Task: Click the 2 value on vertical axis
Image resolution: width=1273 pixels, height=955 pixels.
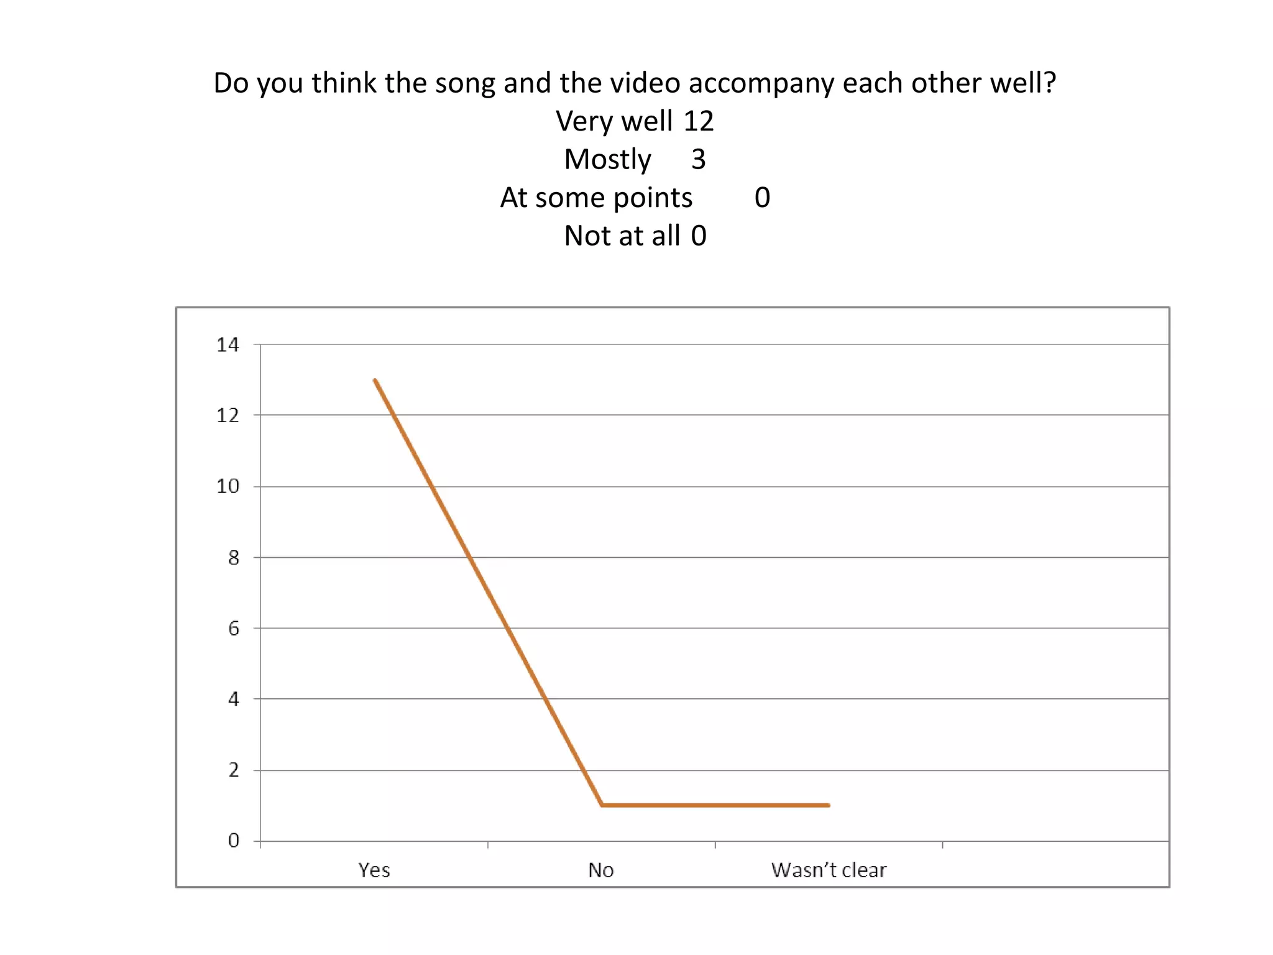Action: [x=234, y=770]
